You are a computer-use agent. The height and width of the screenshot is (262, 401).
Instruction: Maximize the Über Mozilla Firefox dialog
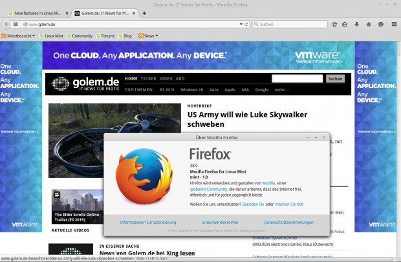pos(316,137)
